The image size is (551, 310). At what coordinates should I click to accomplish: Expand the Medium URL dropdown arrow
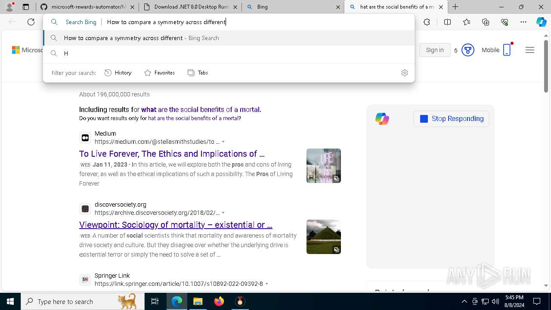point(223,142)
